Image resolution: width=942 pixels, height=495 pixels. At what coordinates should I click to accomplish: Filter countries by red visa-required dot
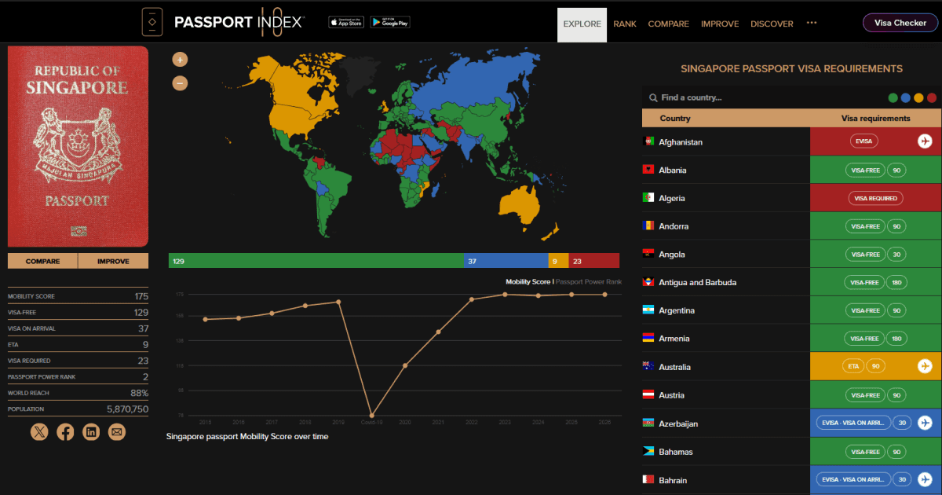coord(932,98)
